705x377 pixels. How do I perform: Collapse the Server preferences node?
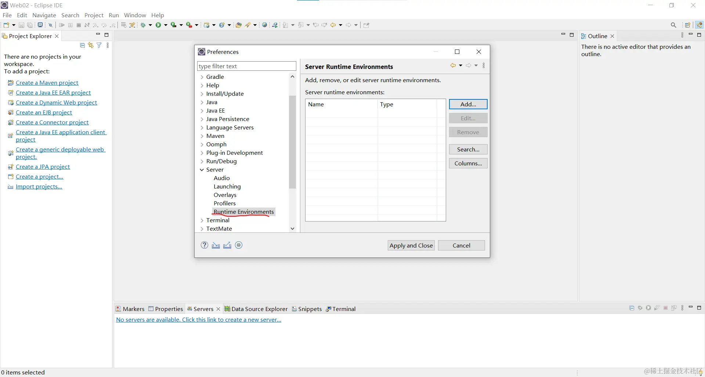tap(202, 170)
